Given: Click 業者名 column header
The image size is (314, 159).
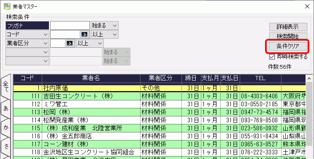Looking at the screenshot, I should 91,78.
